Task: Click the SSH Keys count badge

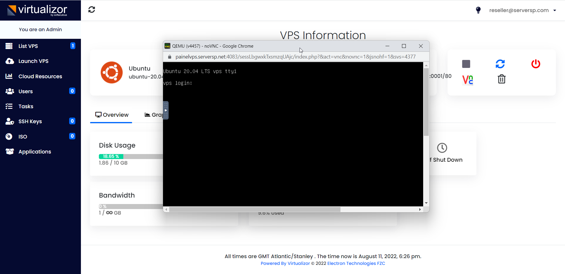Action: pos(72,121)
